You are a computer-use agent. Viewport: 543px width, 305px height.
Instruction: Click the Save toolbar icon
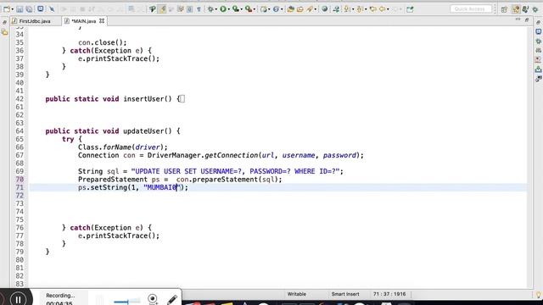click(20, 9)
